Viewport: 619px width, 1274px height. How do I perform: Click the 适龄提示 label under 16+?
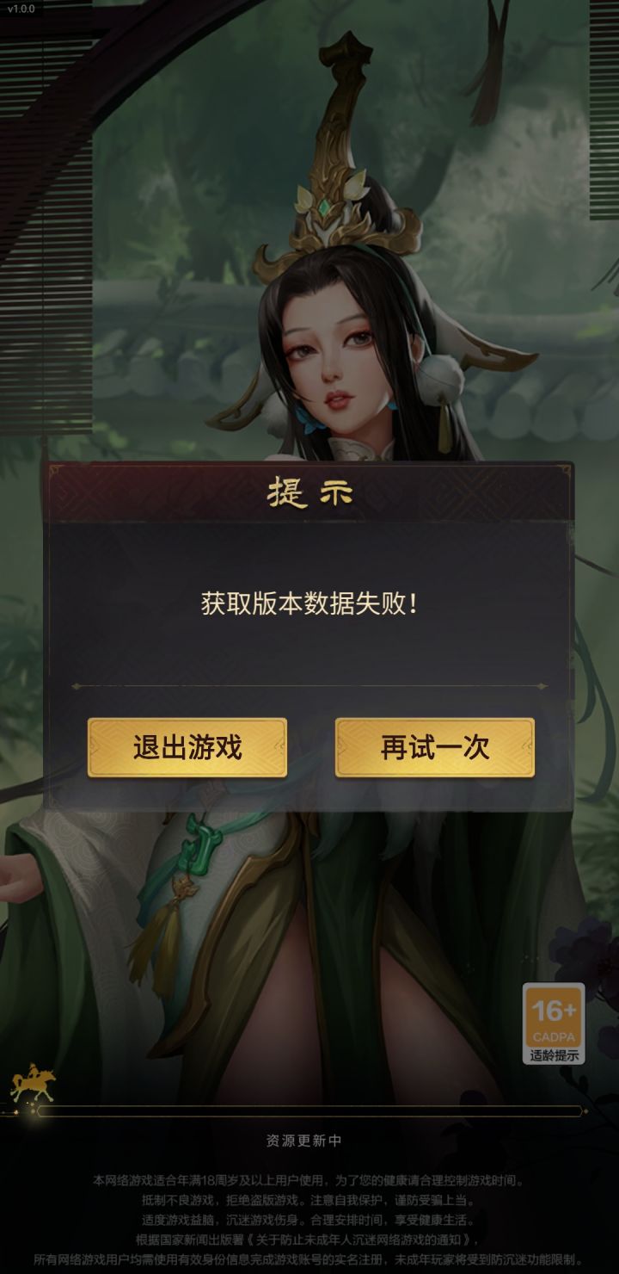tap(554, 1055)
